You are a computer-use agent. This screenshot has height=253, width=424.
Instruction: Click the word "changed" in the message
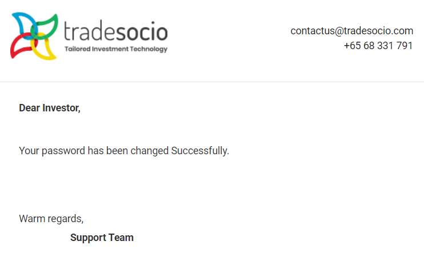point(150,151)
